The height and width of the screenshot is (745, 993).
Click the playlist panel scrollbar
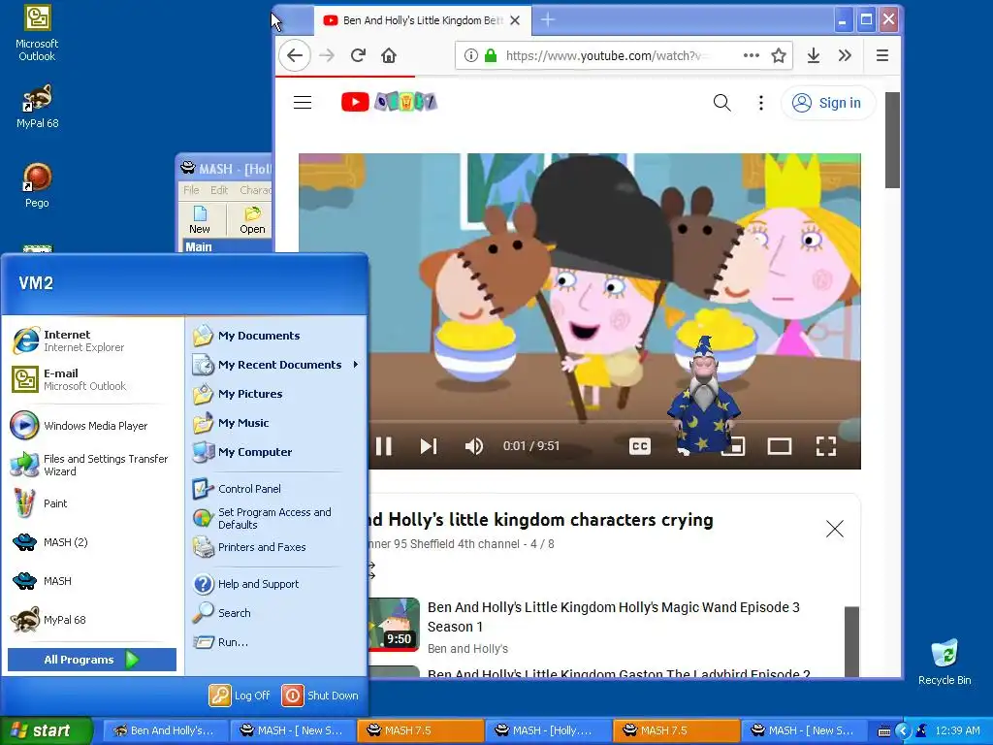tap(851, 641)
